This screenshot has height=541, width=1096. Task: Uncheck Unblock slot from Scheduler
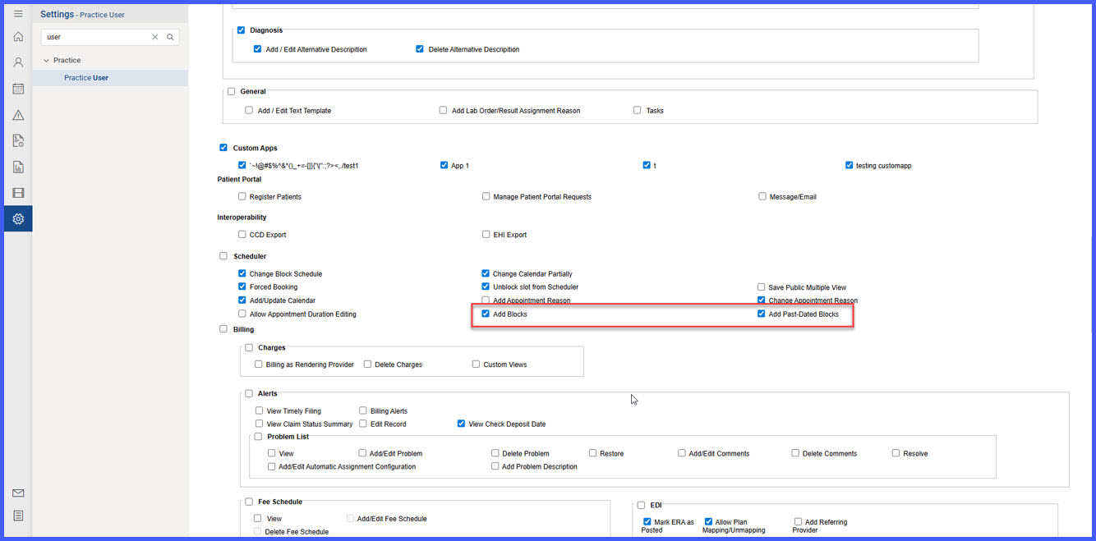tap(486, 287)
